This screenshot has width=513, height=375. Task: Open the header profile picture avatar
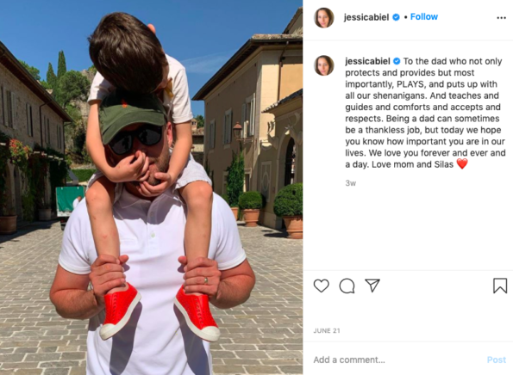[324, 17]
